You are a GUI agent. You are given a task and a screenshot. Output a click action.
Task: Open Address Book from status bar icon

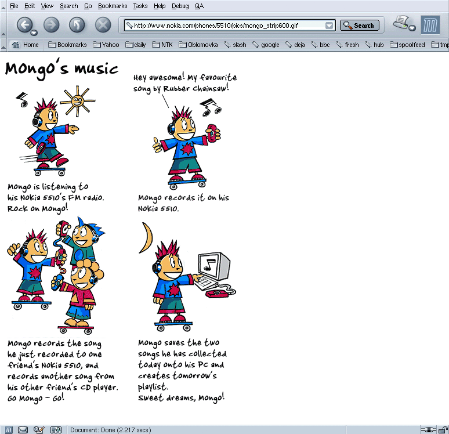56,430
